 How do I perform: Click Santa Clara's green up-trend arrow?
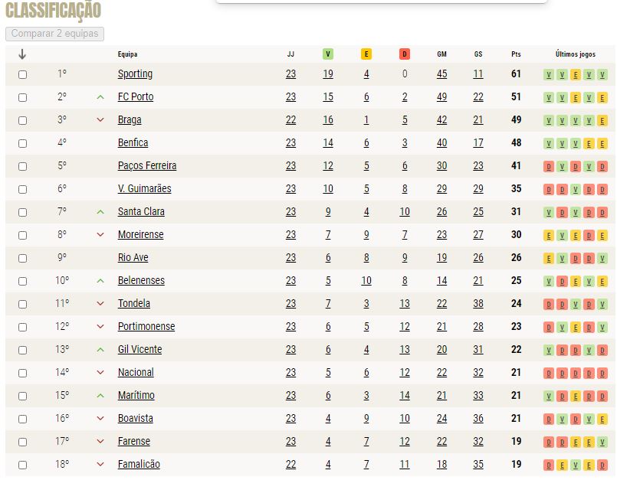[x=100, y=212]
